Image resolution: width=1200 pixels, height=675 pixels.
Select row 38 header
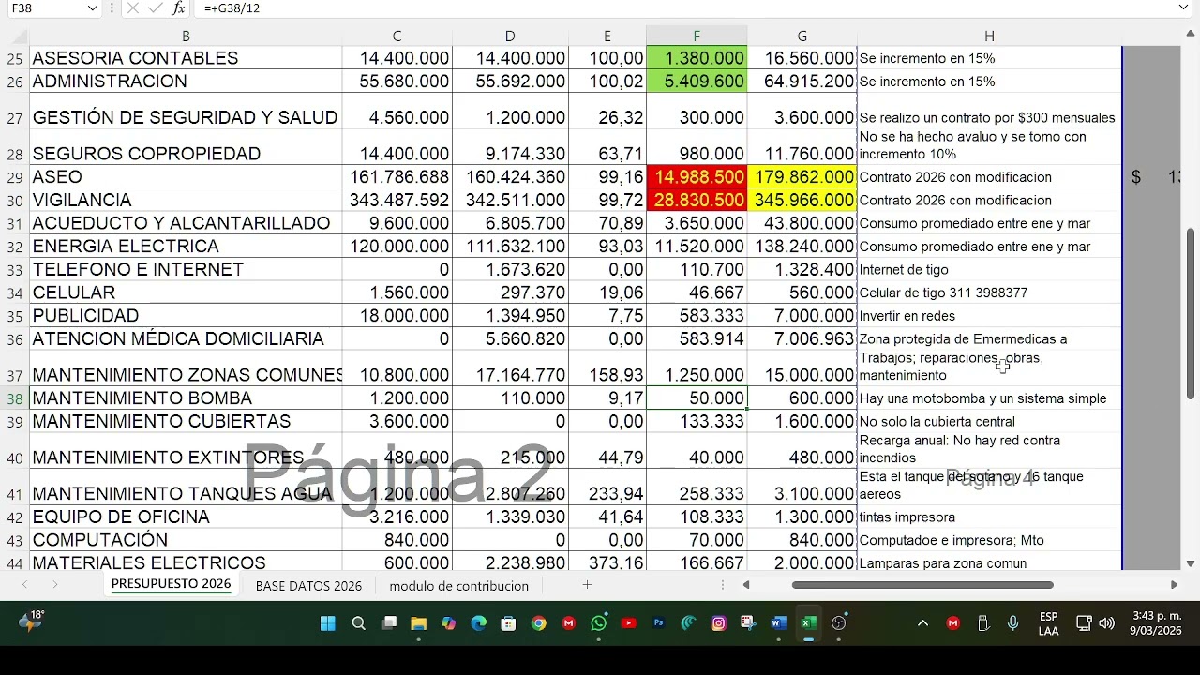coord(14,398)
